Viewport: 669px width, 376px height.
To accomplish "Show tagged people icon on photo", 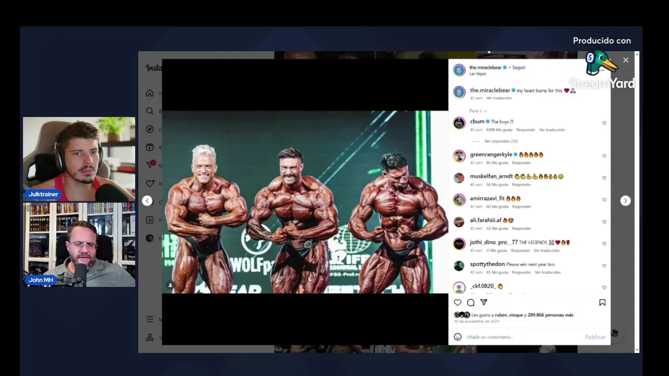I will click(170, 285).
